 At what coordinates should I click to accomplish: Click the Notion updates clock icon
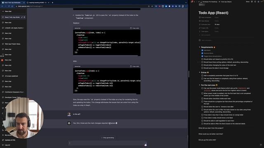point(255,2)
